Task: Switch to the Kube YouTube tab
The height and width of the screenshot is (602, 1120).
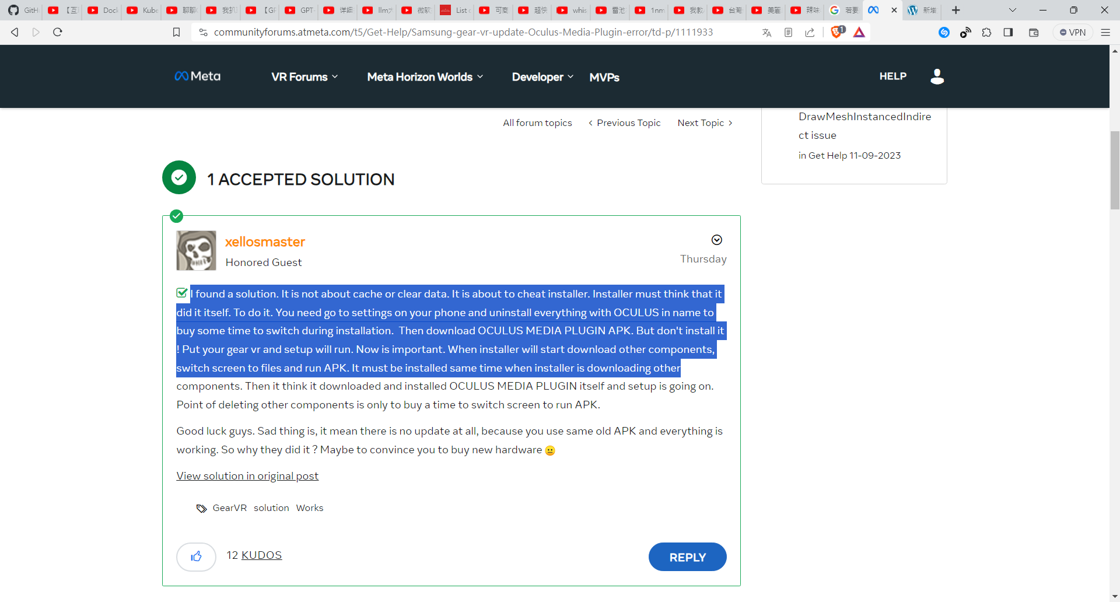Action: (141, 10)
